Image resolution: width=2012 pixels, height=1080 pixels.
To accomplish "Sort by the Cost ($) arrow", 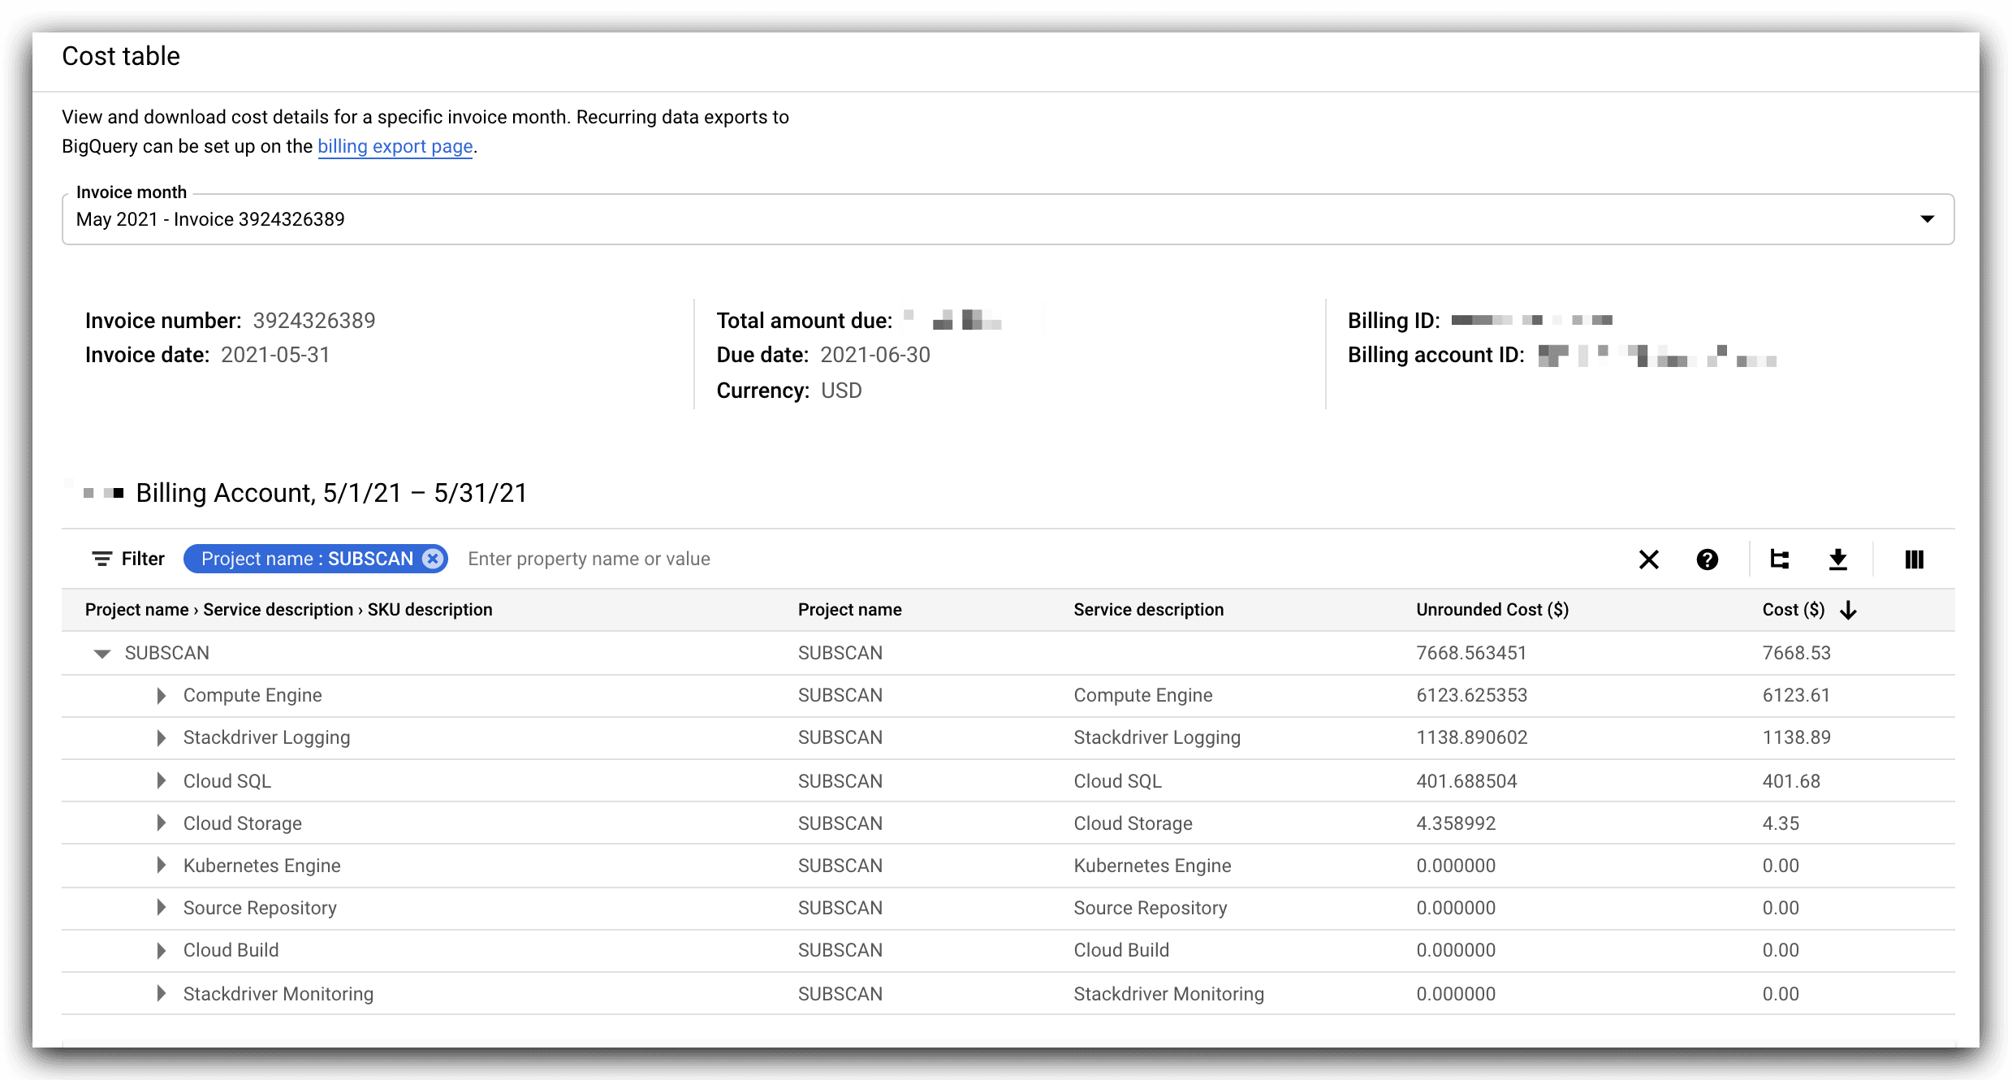I will [x=1848, y=610].
